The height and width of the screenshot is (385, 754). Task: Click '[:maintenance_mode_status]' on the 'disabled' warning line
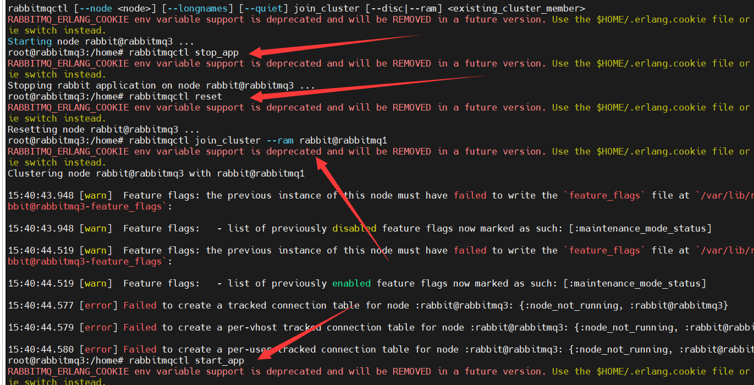(x=640, y=228)
